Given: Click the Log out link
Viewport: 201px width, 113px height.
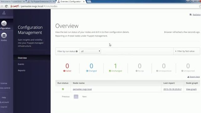Looking at the screenshot, I should pyautogui.click(x=4, y=107).
